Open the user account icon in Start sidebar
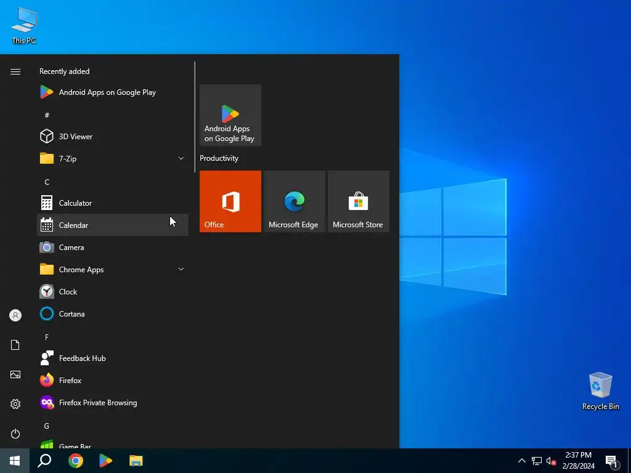This screenshot has width=631, height=473. pyautogui.click(x=15, y=315)
